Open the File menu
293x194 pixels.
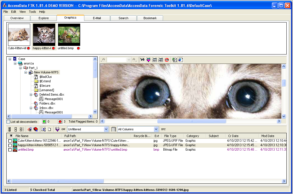click(x=6, y=12)
